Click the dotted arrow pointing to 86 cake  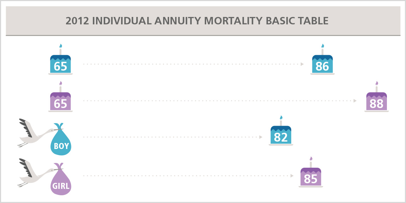coord(193,64)
